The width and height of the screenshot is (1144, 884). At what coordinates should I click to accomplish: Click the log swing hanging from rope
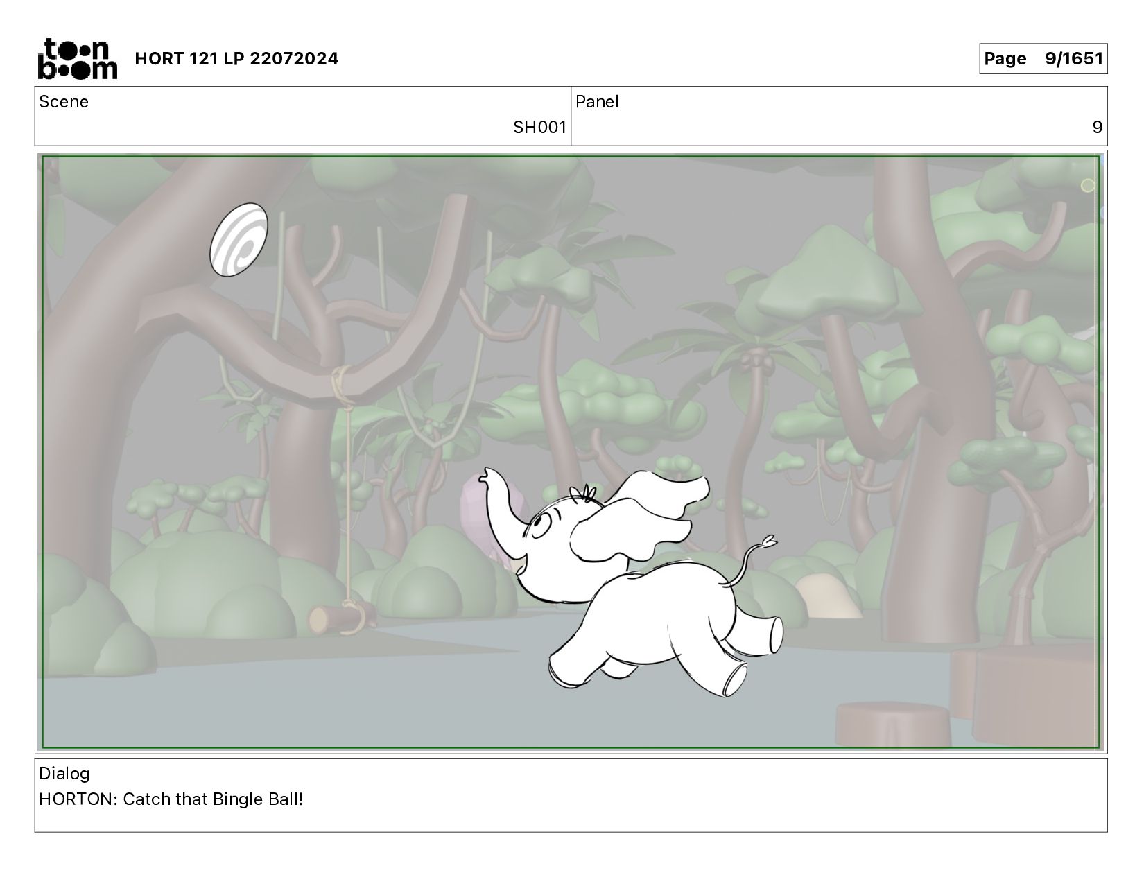pos(341,616)
